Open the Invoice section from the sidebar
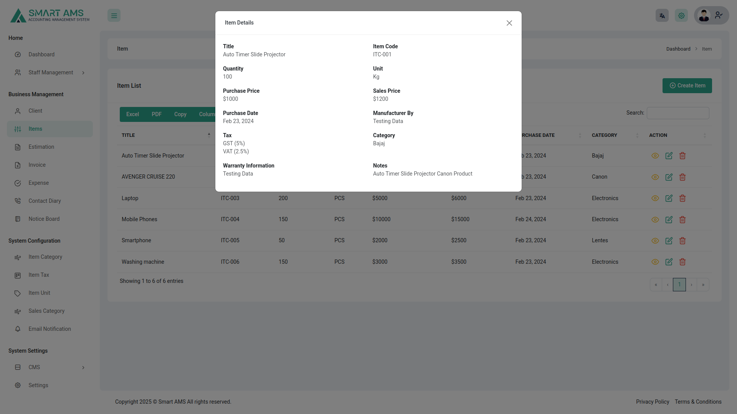 [x=37, y=165]
